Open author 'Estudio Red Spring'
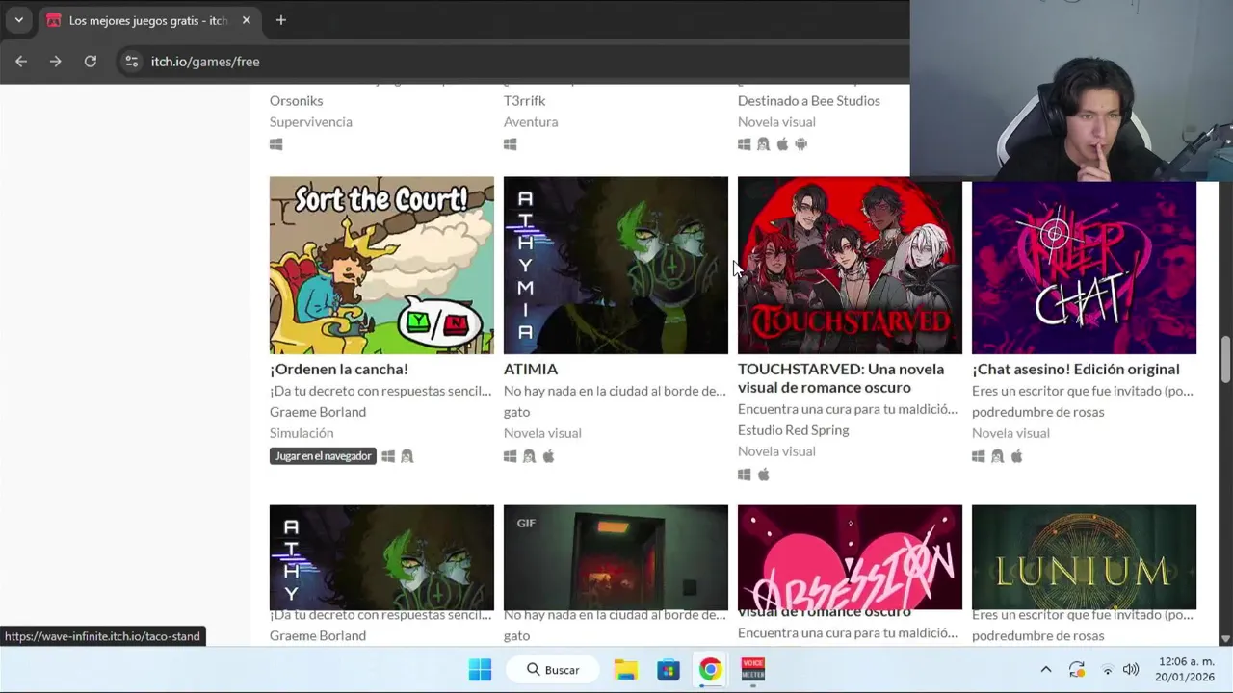Image resolution: width=1233 pixels, height=693 pixels. pos(793,430)
